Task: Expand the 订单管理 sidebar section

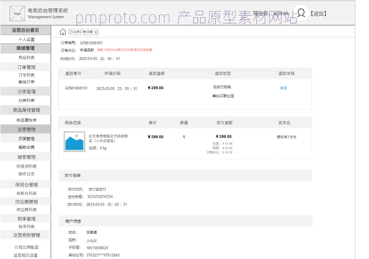Action: [26, 67]
